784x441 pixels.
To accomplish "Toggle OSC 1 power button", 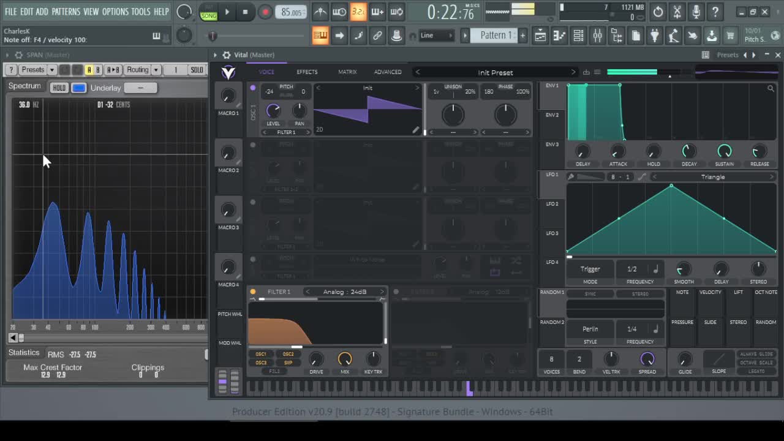I will 253,88.
